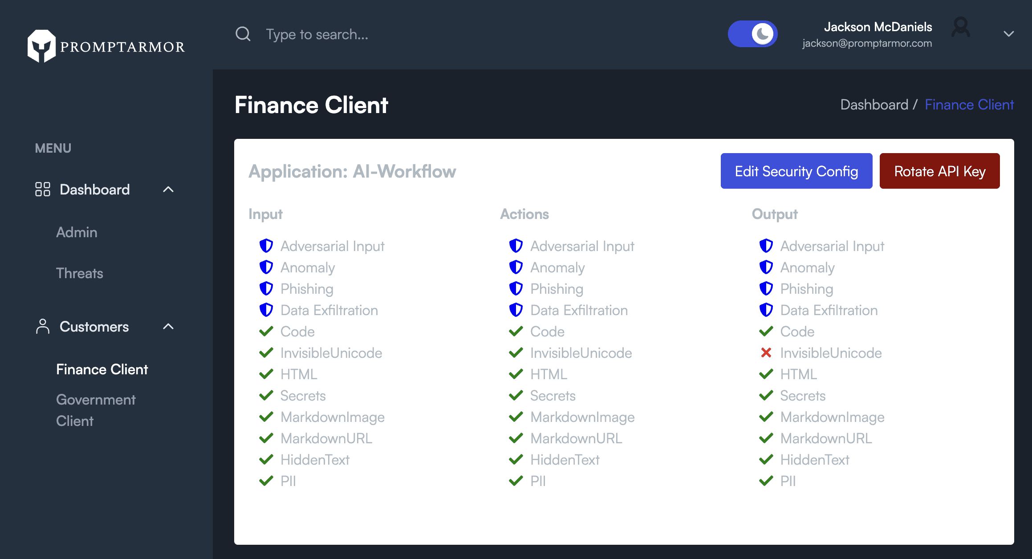This screenshot has width=1032, height=559.
Task: Click the Customers person icon in sidebar
Action: [x=43, y=326]
